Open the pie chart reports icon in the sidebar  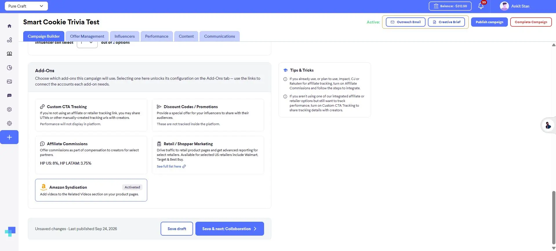click(x=9, y=68)
